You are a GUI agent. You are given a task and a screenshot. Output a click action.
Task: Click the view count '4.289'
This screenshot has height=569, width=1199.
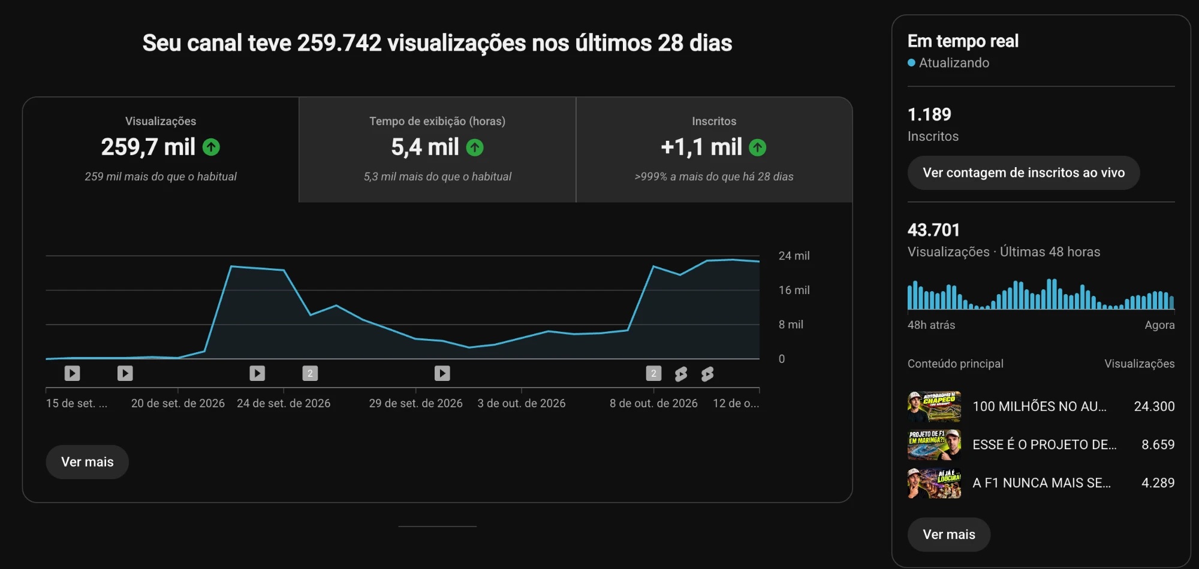tap(1158, 483)
